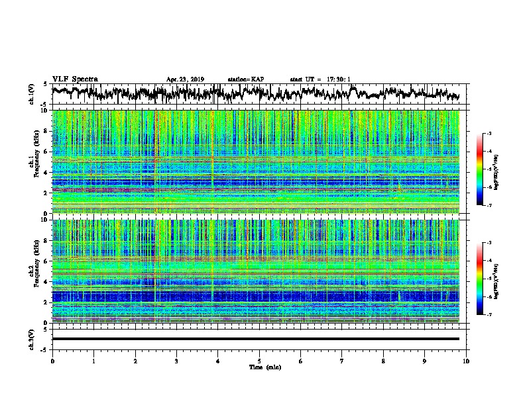This screenshot has width=525, height=405.
Task: Click time axis tick label "7"
Action: point(342,361)
